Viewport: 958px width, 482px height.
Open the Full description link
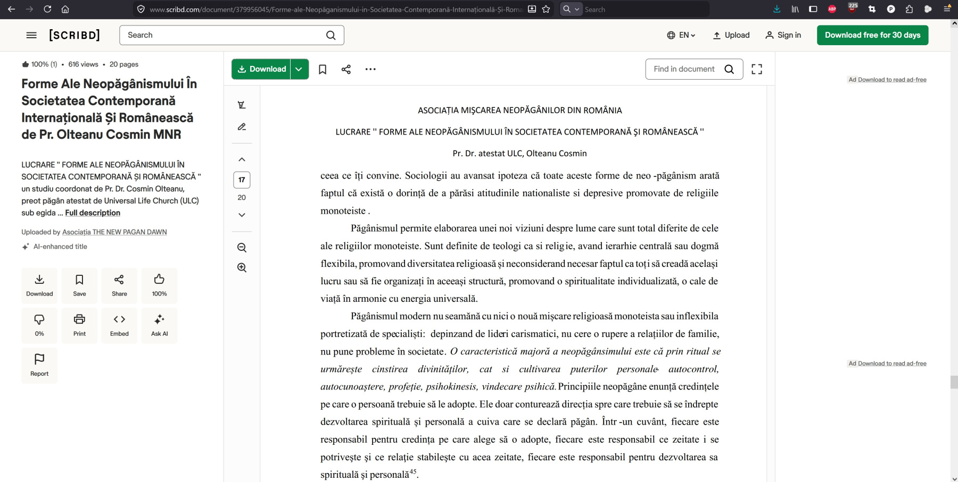click(x=93, y=213)
